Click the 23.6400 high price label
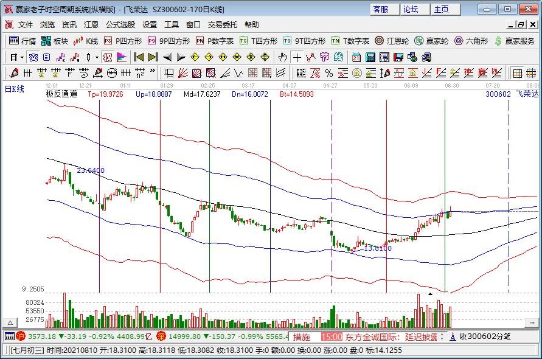 [91, 170]
